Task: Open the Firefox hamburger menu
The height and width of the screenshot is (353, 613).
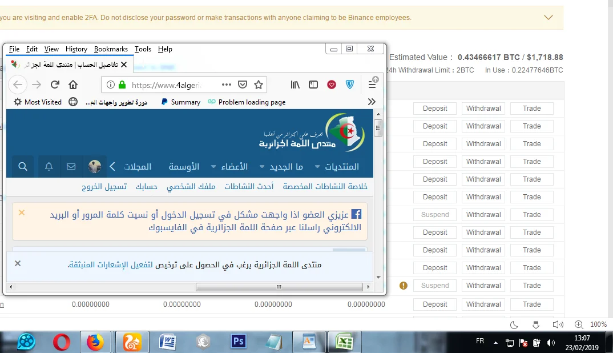Action: pyautogui.click(x=372, y=85)
